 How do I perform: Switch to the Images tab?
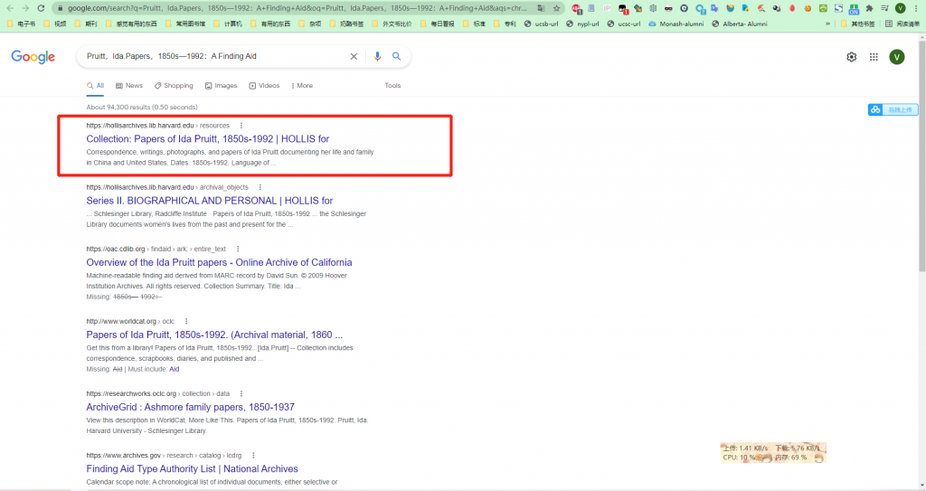tap(222, 86)
